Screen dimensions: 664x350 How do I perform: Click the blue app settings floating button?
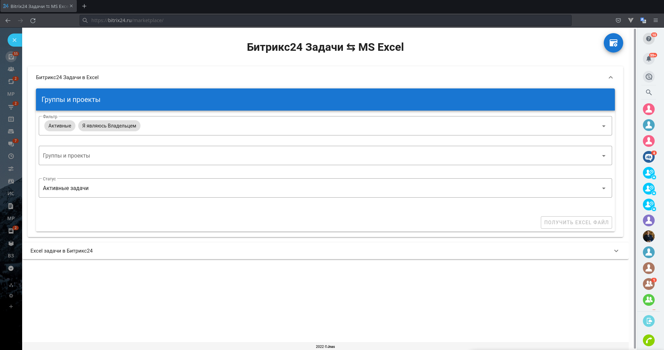613,43
